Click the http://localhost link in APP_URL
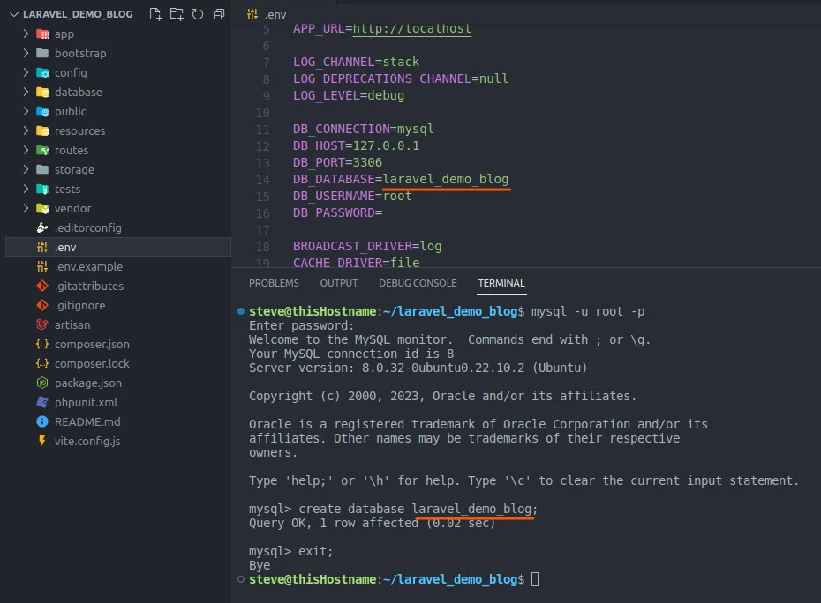Image resolution: width=821 pixels, height=603 pixels. tap(411, 29)
